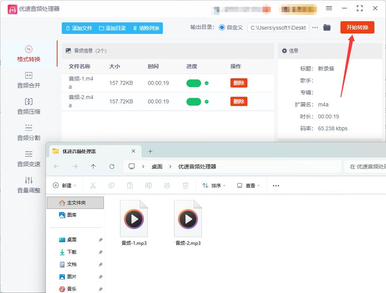Select the 音频-1.mp3 file thumbnail

(134, 219)
